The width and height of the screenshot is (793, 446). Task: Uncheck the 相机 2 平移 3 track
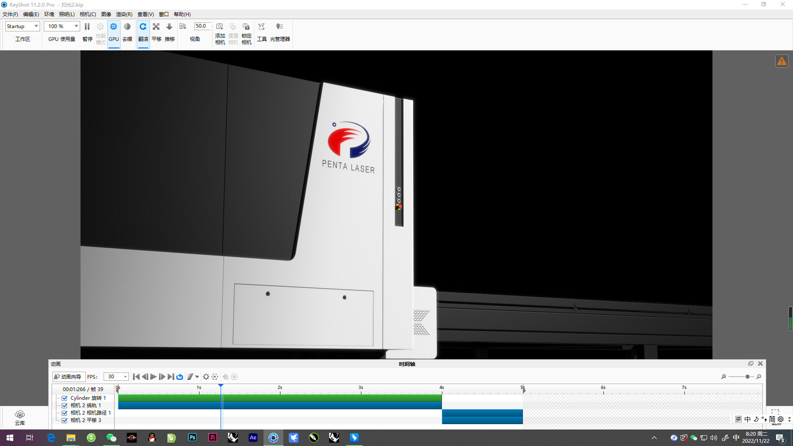pyautogui.click(x=64, y=420)
